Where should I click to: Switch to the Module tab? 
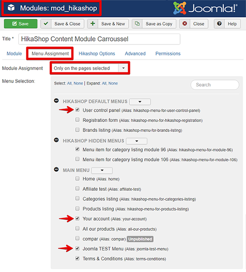click(14, 54)
